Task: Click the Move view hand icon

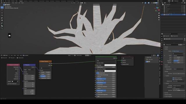Action: point(159,15)
